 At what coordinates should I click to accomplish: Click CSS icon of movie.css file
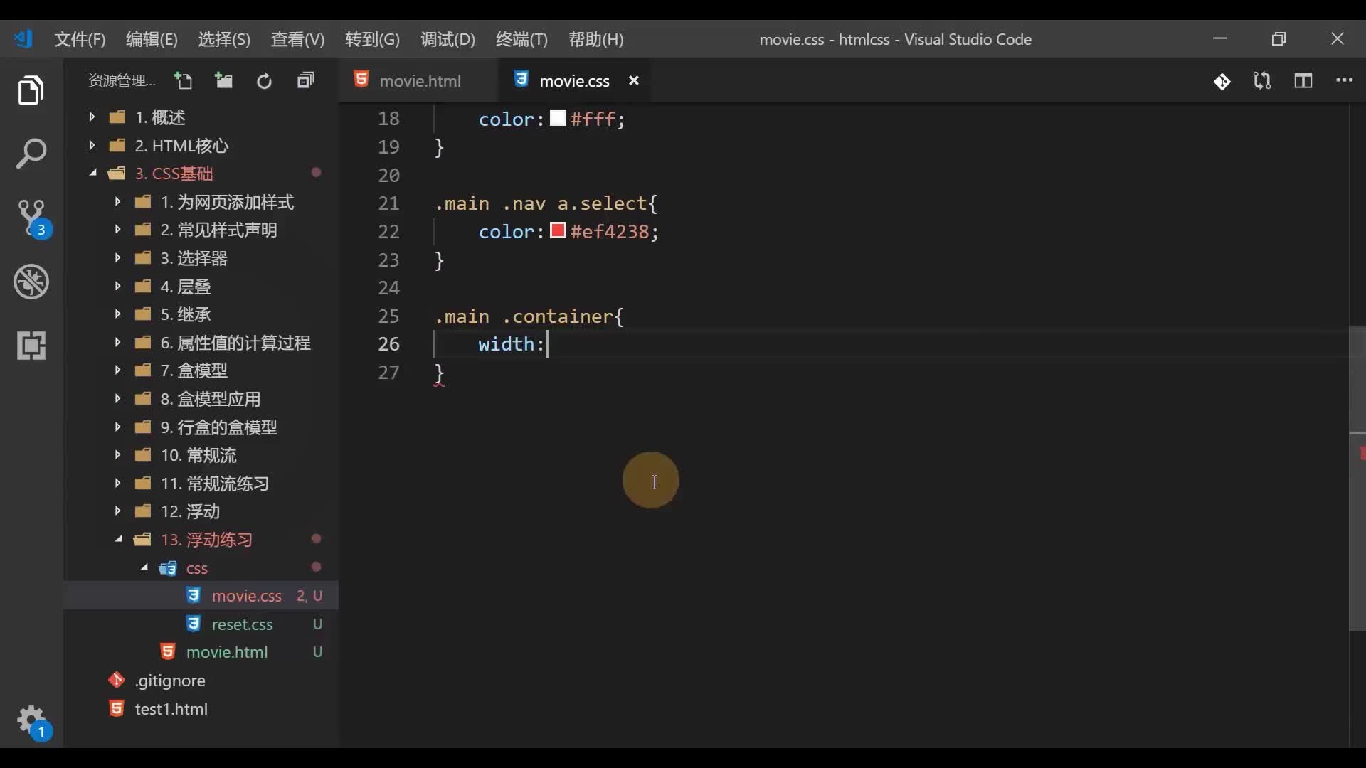click(x=193, y=594)
